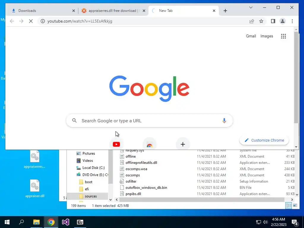This screenshot has height=228, width=304.
Task: Select the oscomps XML file
Action: click(x=133, y=175)
